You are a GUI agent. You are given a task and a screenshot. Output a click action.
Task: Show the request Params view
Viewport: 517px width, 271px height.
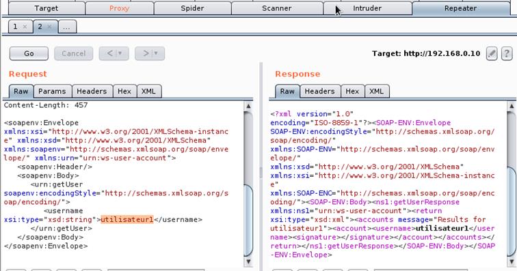pyautogui.click(x=52, y=91)
